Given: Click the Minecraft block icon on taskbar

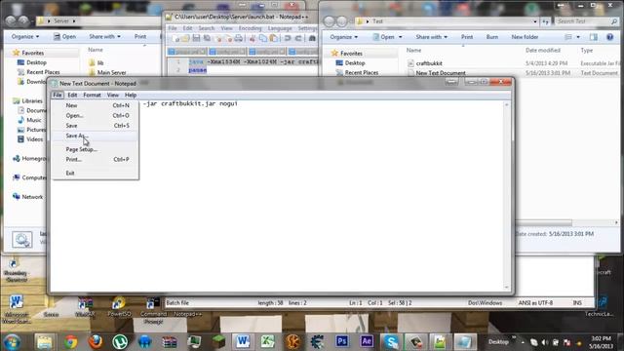Looking at the screenshot, I should [x=218, y=342].
